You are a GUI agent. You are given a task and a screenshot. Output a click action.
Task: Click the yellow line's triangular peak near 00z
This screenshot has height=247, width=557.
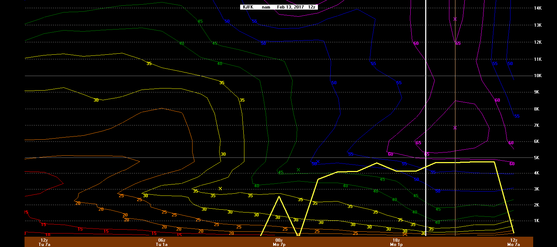pyautogui.click(x=279, y=197)
